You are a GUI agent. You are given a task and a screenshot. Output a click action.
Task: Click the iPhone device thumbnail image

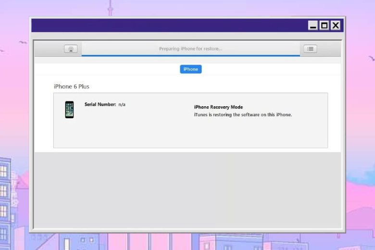(69, 110)
